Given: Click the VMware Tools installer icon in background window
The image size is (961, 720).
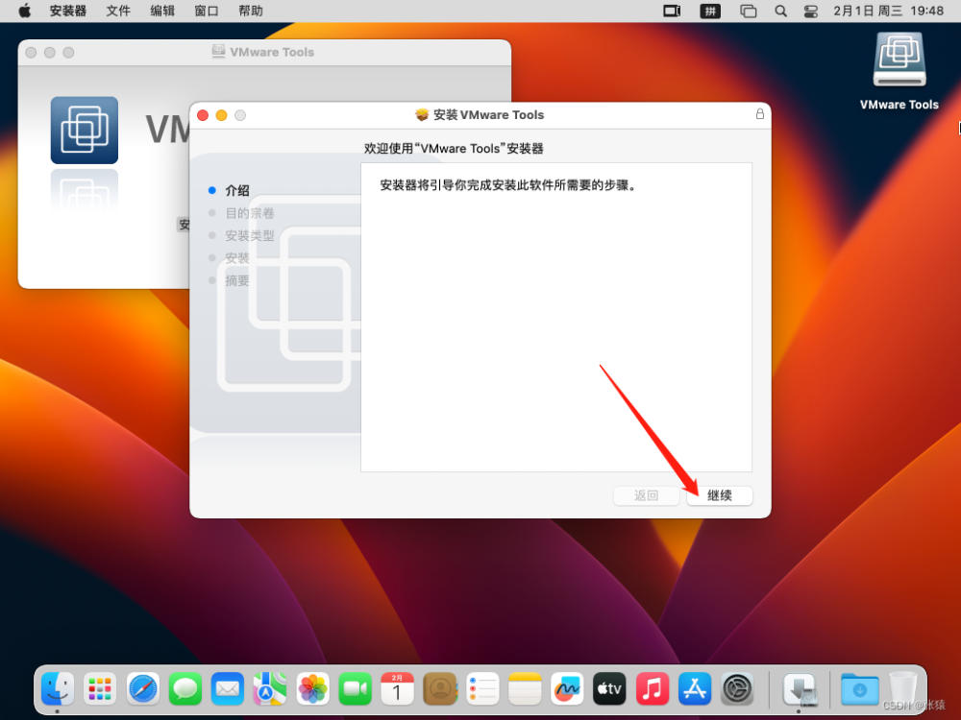Looking at the screenshot, I should [x=84, y=130].
